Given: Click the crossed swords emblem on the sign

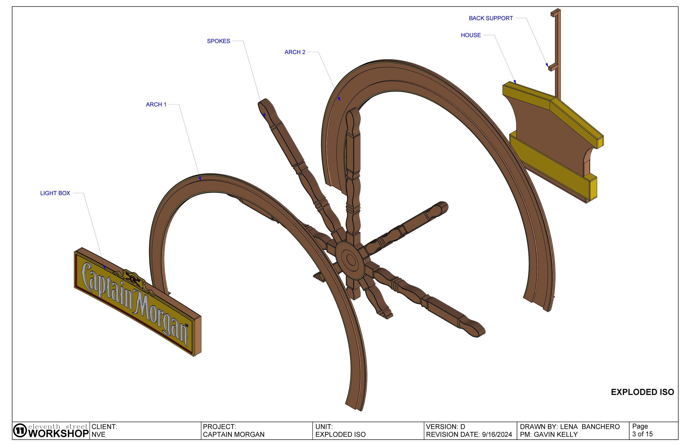Looking at the screenshot, I should 133,279.
